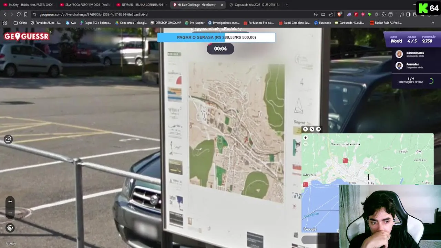Open site information icon in address bar
Viewport: 441px width, 248px height.
pos(34,14)
